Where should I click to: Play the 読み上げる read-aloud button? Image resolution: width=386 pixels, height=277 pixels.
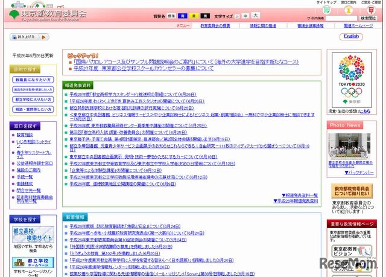[30, 37]
